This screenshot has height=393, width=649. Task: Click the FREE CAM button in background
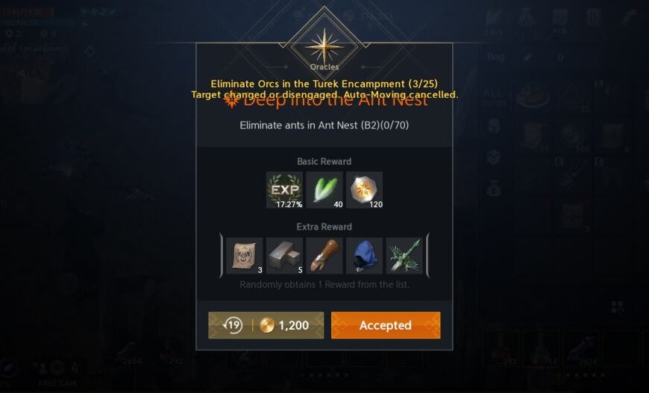(57, 383)
